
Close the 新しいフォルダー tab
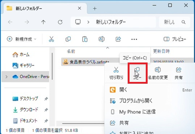[80, 8]
